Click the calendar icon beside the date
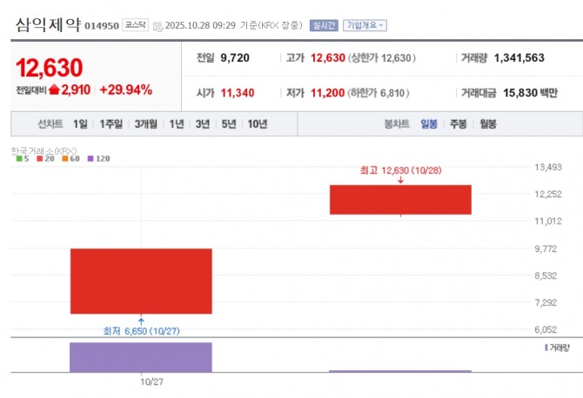583x398 pixels. (x=158, y=26)
